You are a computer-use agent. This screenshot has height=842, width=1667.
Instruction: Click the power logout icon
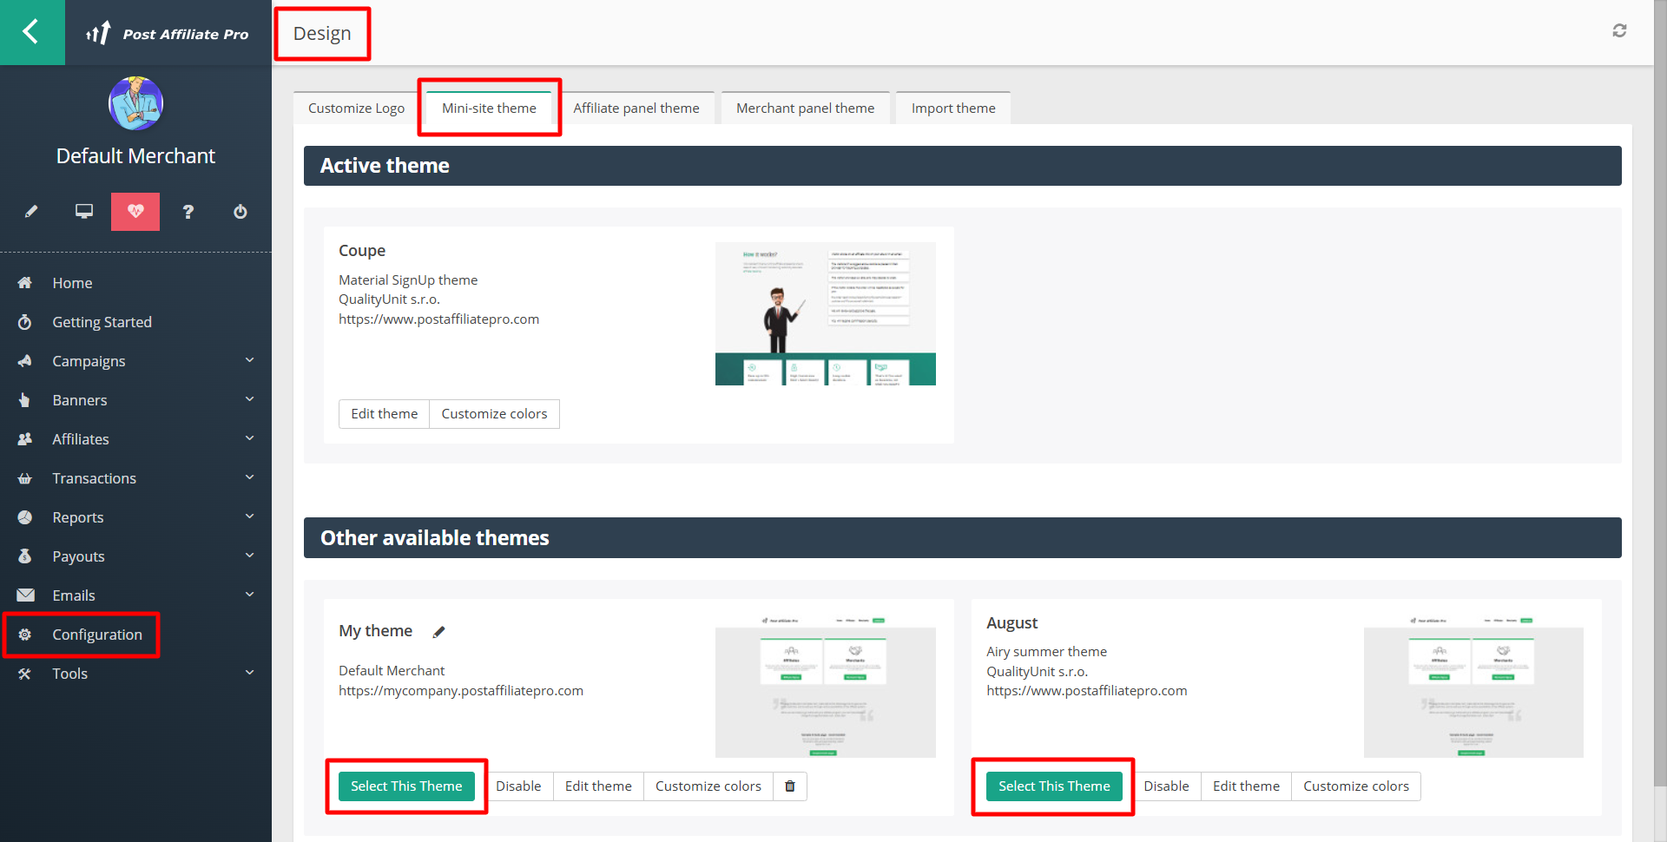[x=240, y=212]
